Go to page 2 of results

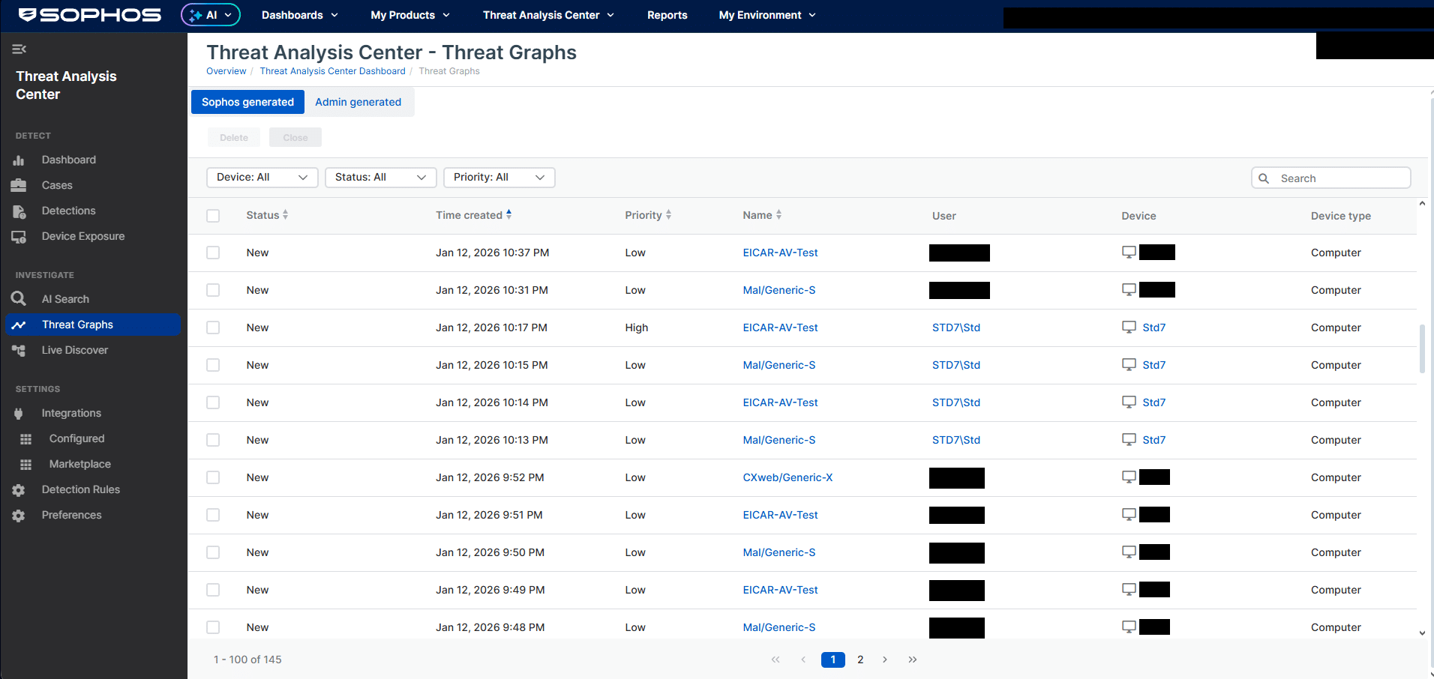pyautogui.click(x=860, y=660)
